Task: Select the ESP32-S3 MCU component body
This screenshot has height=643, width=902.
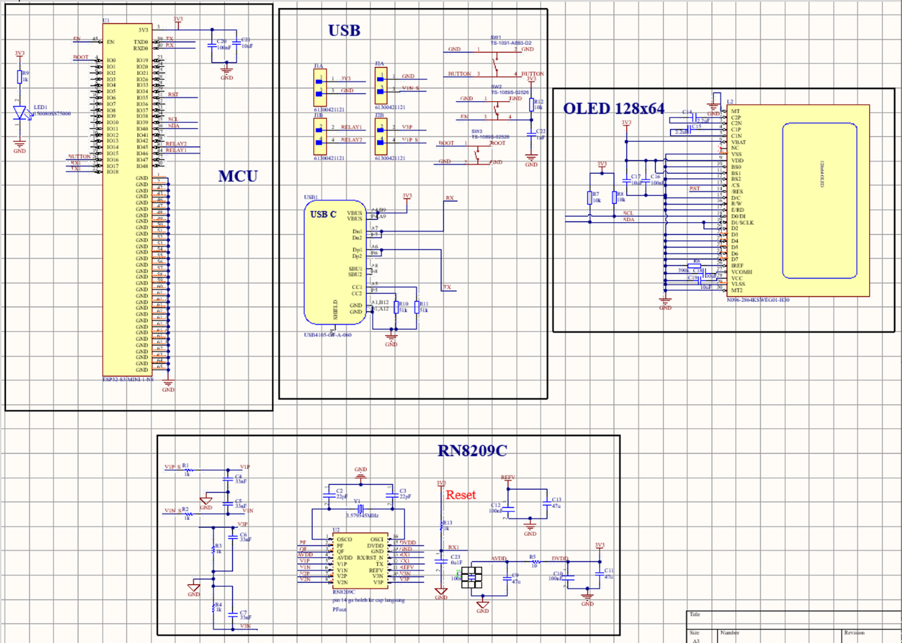Action: (x=127, y=200)
